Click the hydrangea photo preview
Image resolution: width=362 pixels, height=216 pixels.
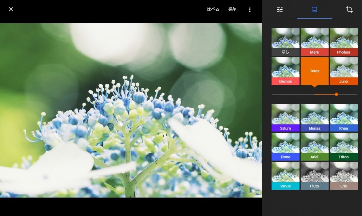pos(131,110)
